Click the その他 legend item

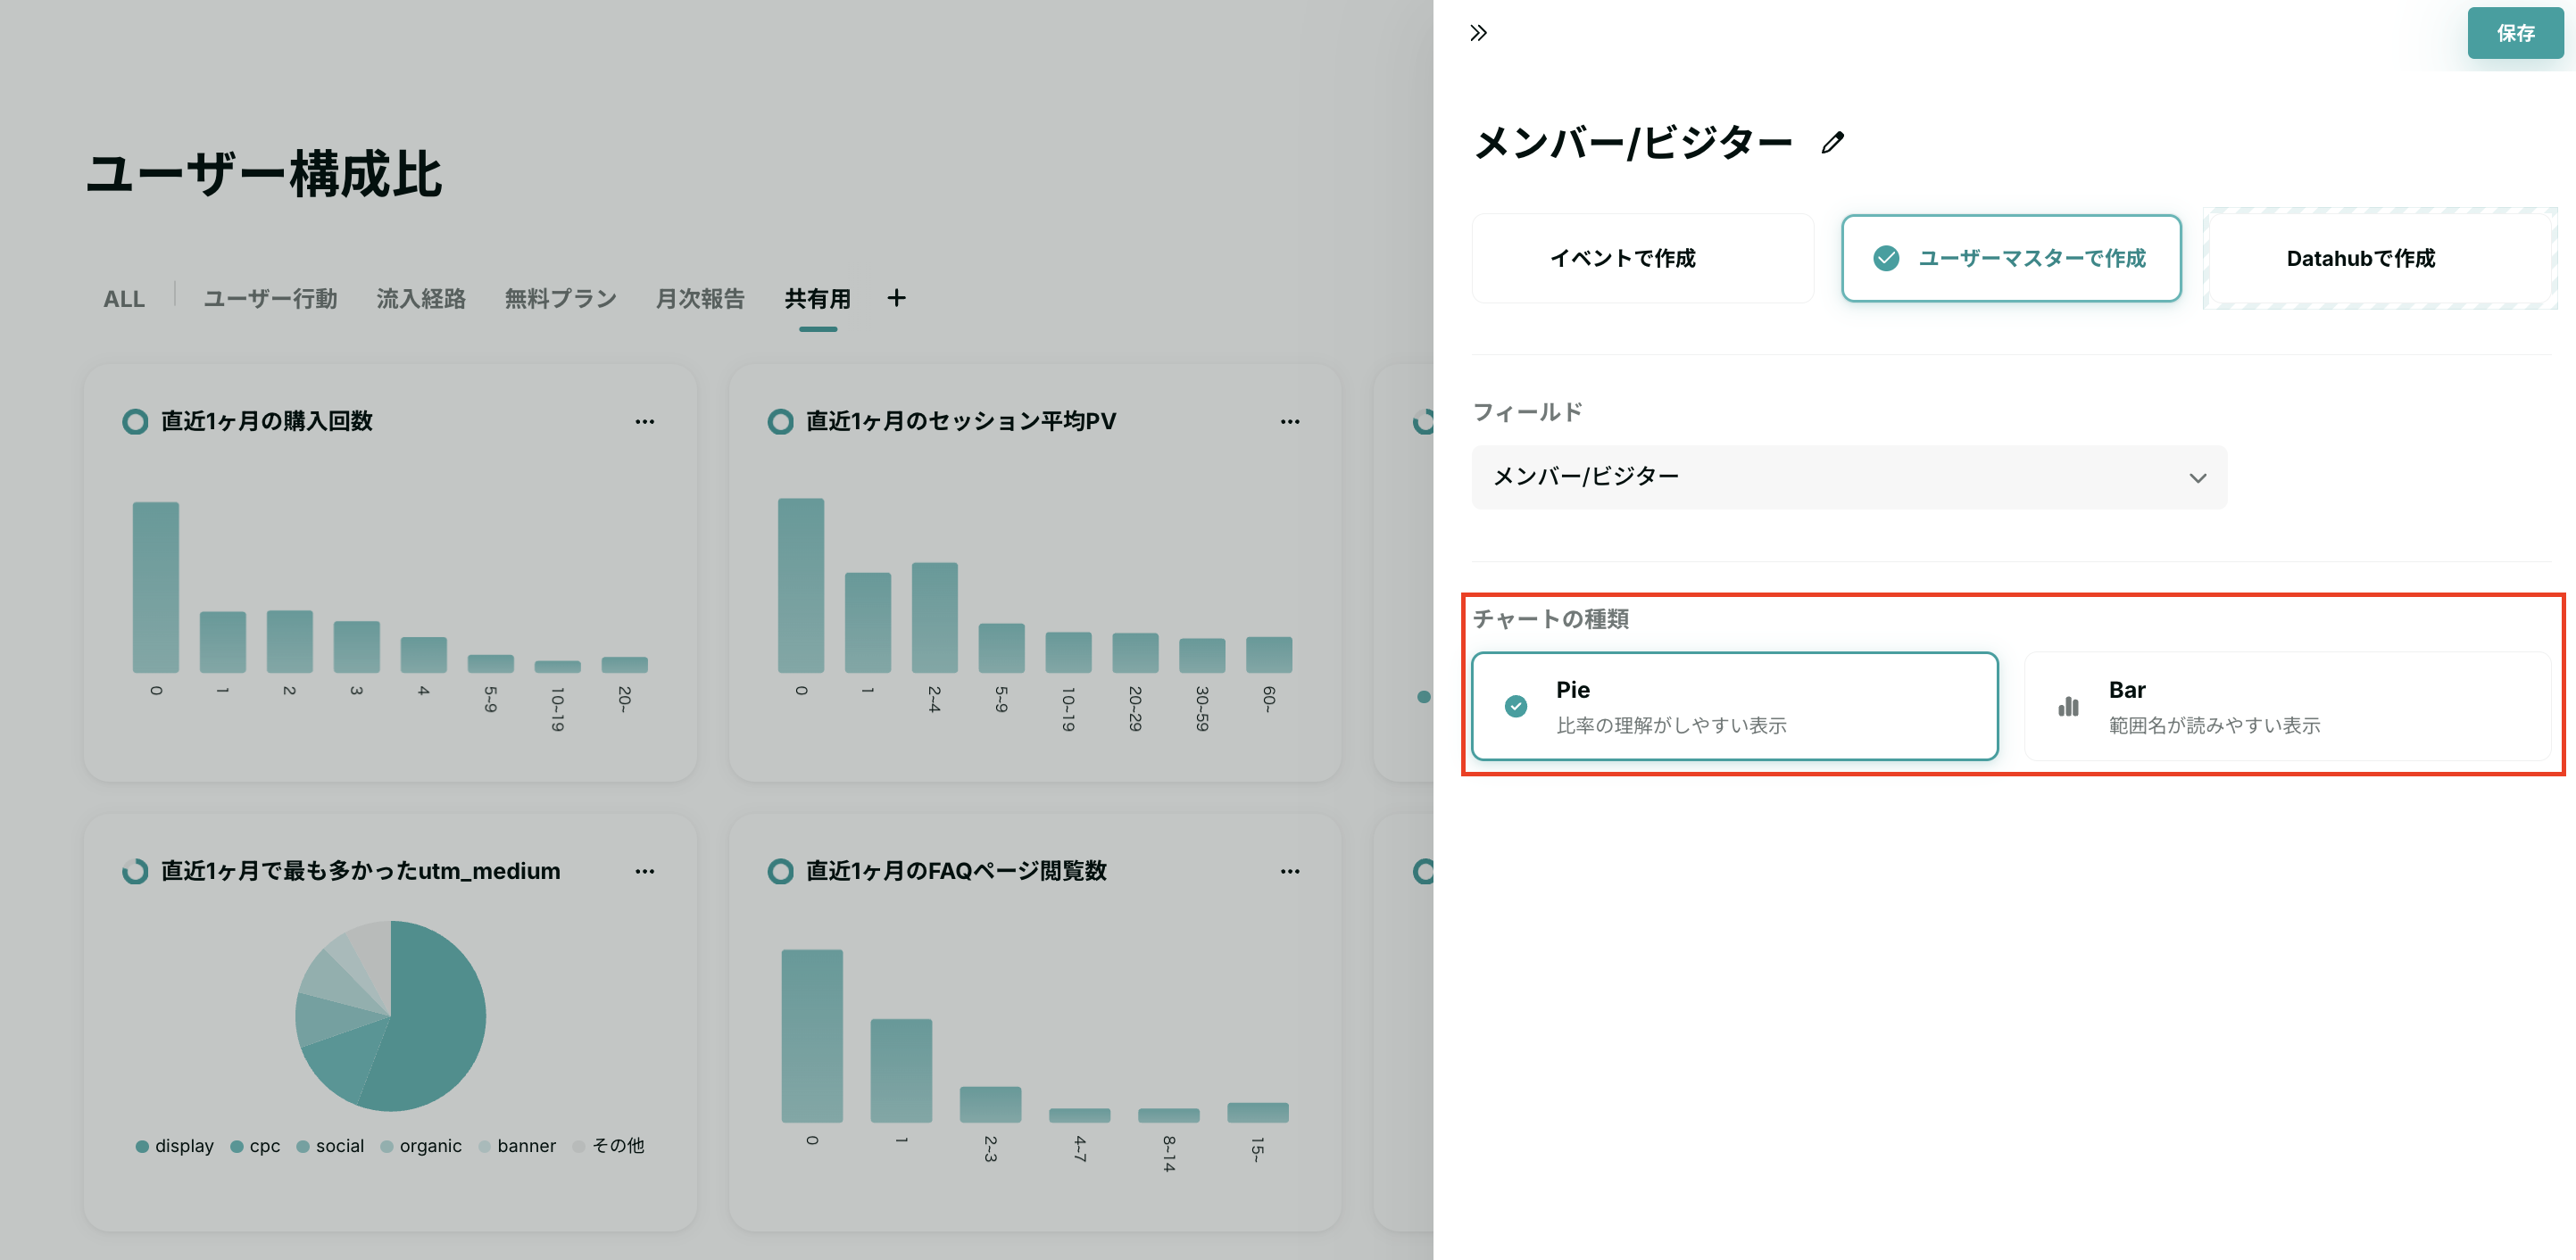tap(608, 1146)
